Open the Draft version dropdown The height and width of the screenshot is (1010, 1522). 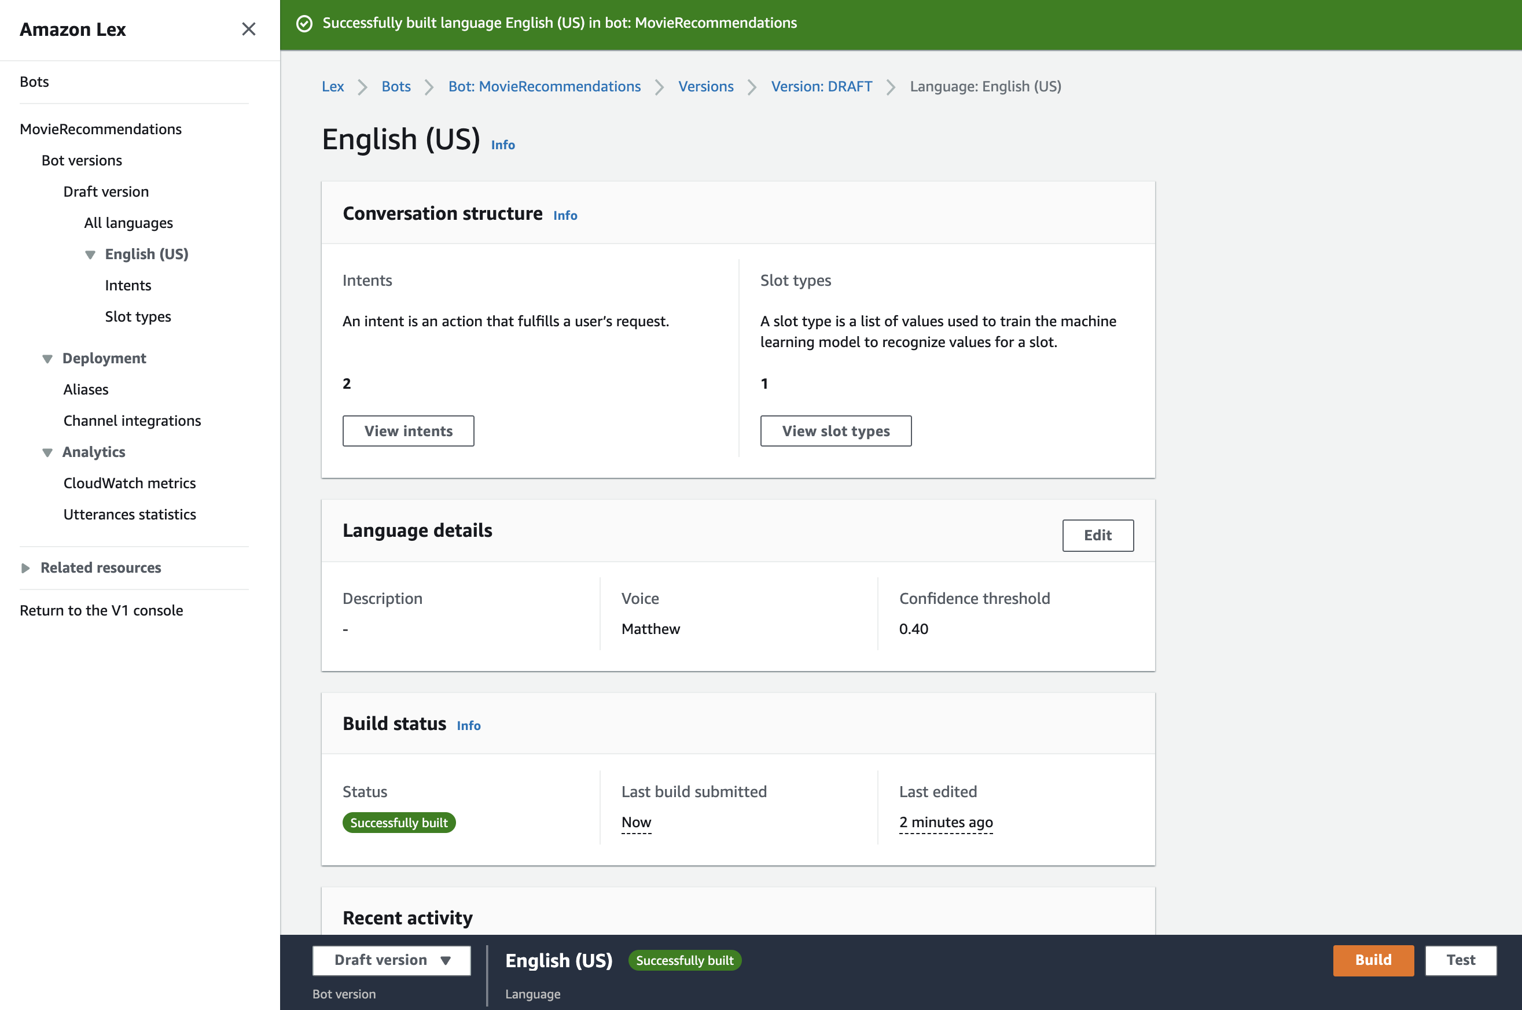[391, 960]
